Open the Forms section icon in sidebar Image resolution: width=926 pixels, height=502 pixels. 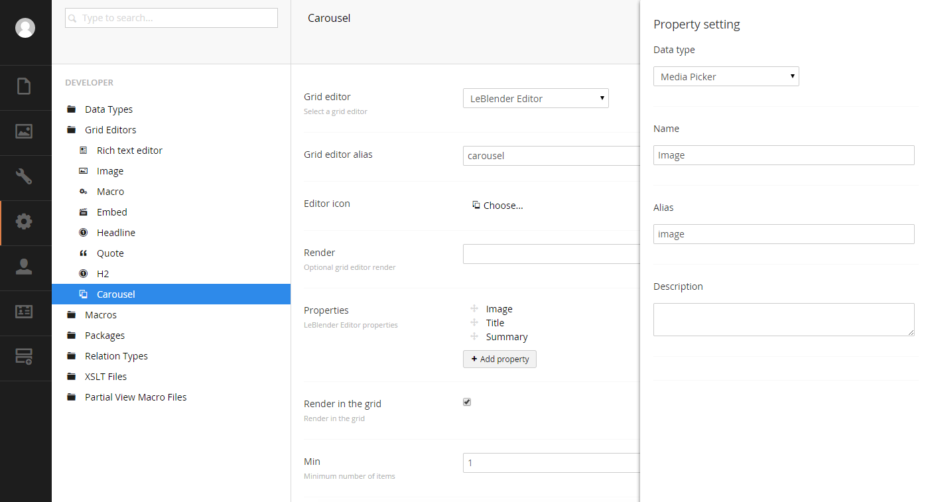click(24, 357)
